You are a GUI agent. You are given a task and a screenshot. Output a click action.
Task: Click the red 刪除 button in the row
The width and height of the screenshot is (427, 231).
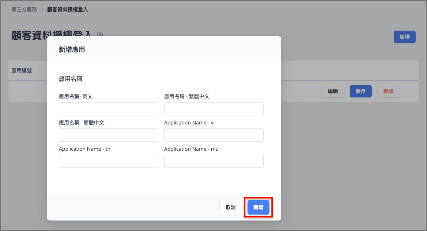388,91
